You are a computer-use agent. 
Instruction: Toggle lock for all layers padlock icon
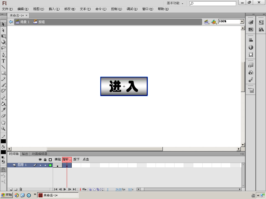point(45,160)
